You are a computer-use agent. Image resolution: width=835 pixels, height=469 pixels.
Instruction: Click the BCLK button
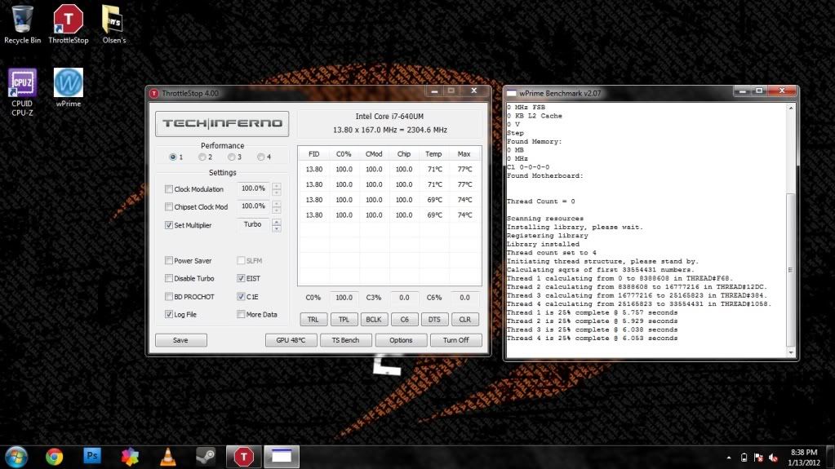pos(374,320)
